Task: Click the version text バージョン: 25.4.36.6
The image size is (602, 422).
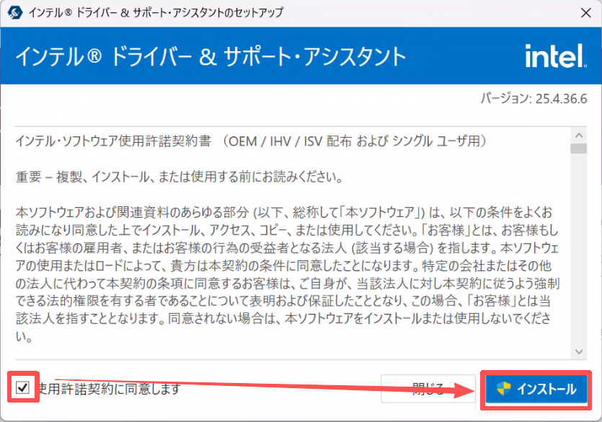Action: tap(534, 99)
